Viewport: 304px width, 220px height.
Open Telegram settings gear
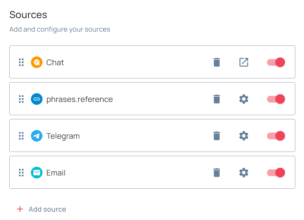click(x=244, y=136)
